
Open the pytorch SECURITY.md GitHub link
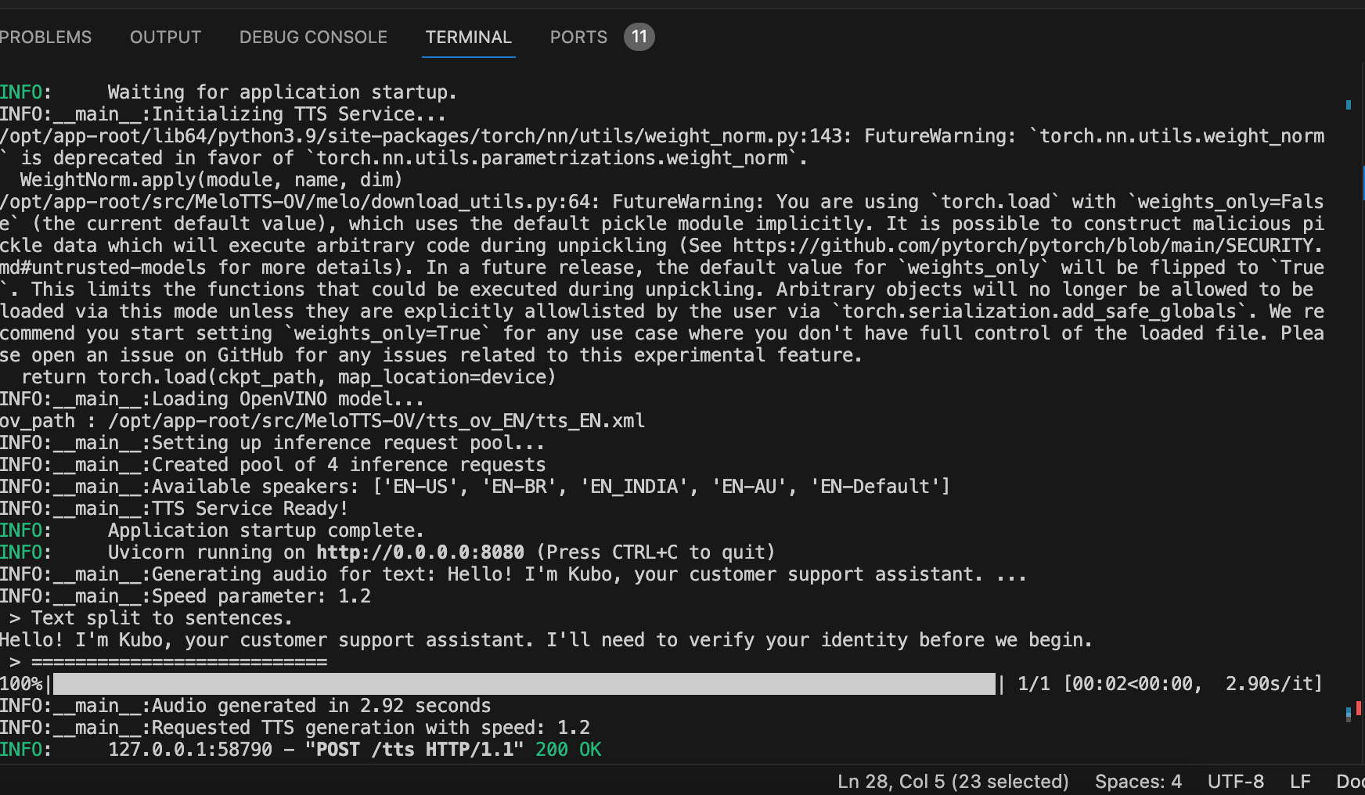[x=1028, y=246]
